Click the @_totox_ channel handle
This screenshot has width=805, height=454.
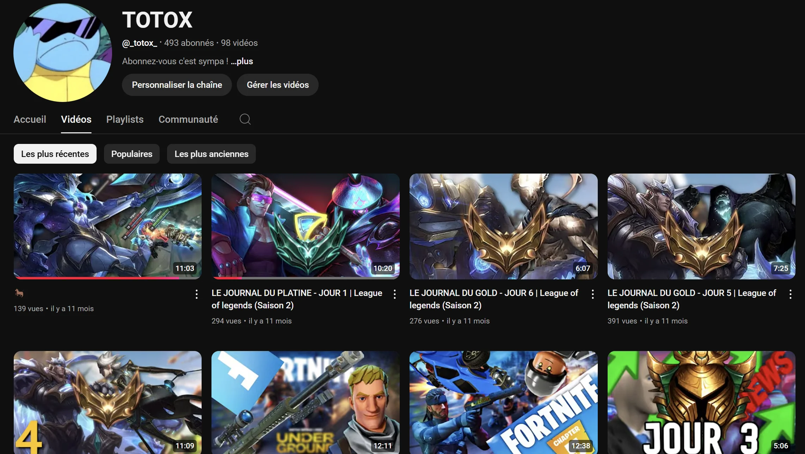[x=140, y=43]
